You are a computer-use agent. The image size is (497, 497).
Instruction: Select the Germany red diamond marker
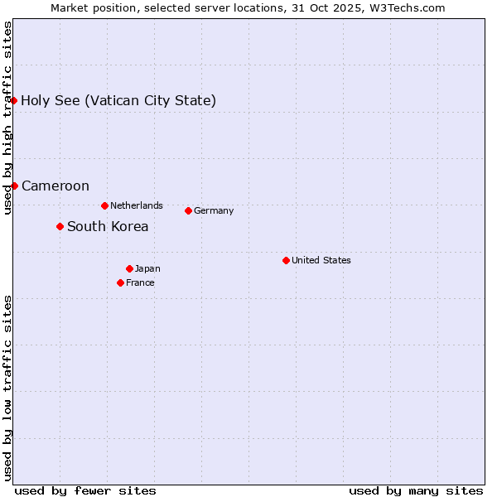188,210
